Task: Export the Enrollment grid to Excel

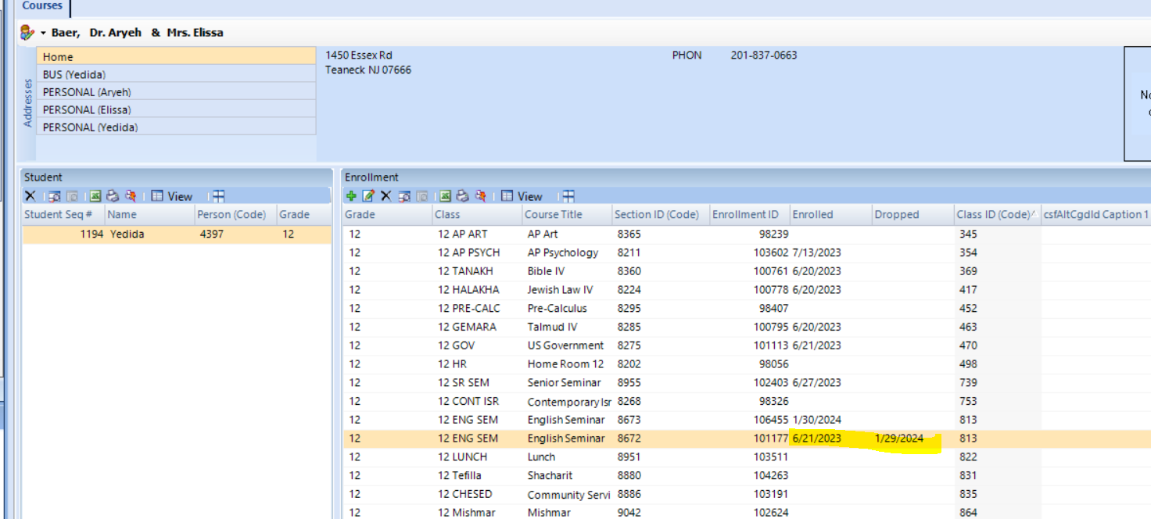Action: tap(445, 196)
